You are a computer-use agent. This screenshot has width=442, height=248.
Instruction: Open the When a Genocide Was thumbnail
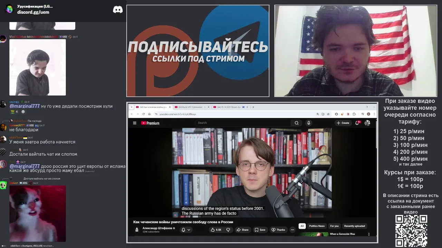314,234
